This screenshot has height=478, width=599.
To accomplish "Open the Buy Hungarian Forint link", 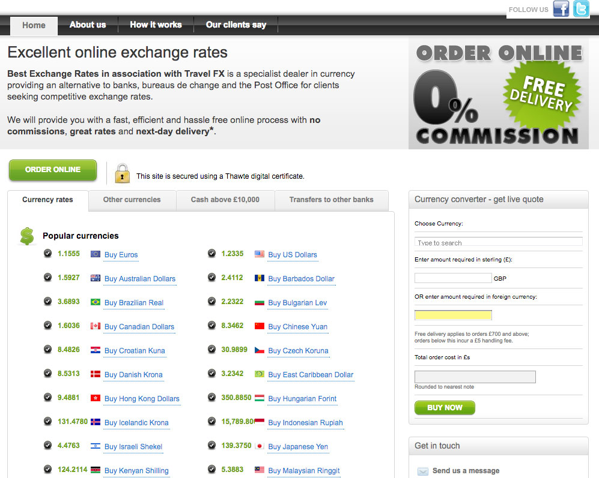I will [303, 399].
